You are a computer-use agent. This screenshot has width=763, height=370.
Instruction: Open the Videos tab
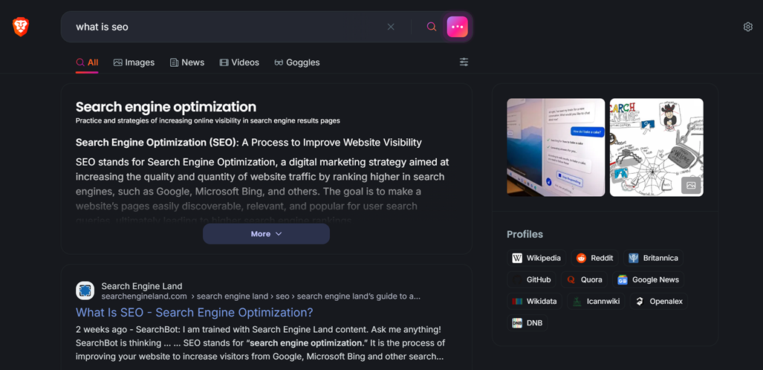coord(239,62)
